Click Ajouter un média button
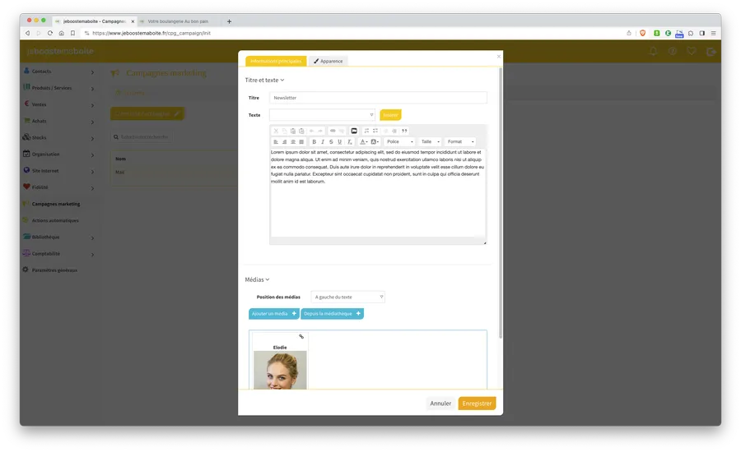Viewport: 741px width, 452px height. coord(274,314)
